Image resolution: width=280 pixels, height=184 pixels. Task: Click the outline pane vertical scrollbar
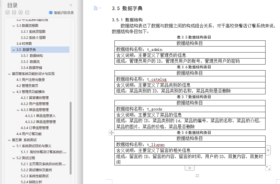tap(70, 138)
